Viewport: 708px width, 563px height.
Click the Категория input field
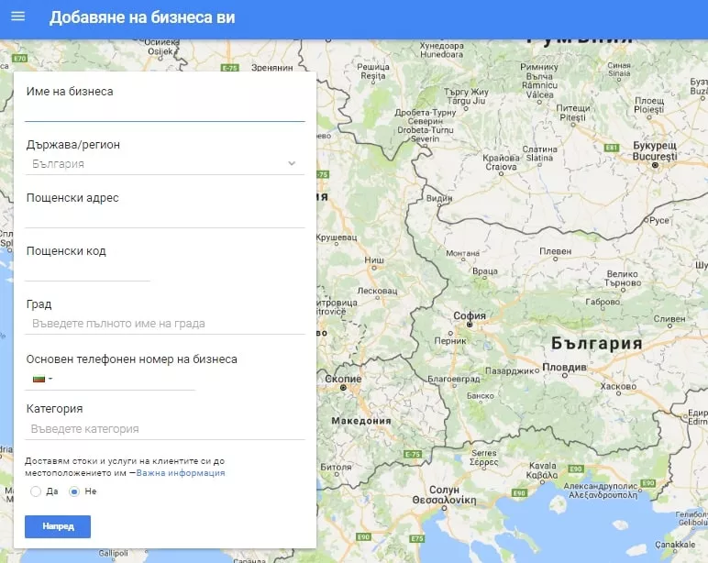165,429
